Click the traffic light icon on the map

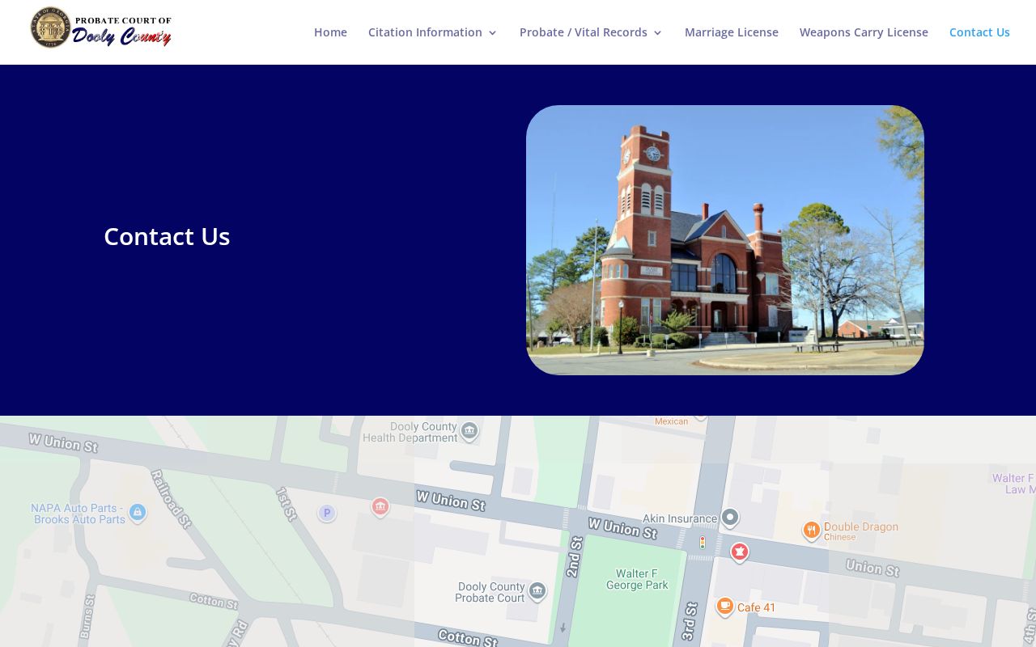[x=703, y=543]
